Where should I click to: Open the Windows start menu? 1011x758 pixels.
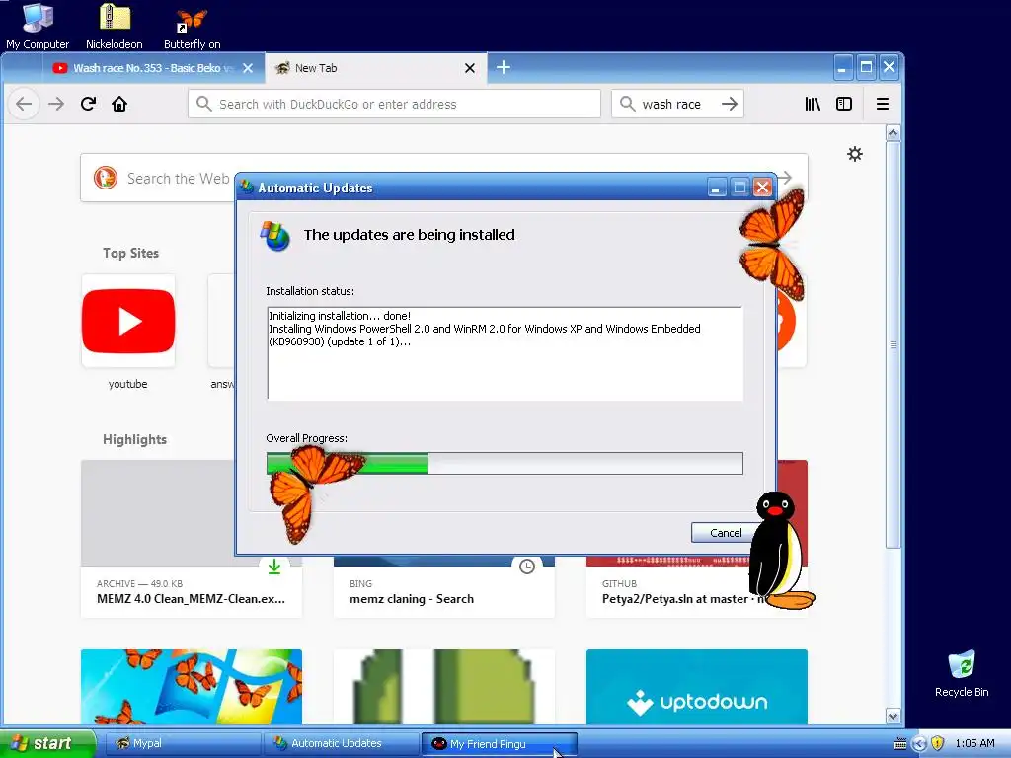[x=46, y=743]
